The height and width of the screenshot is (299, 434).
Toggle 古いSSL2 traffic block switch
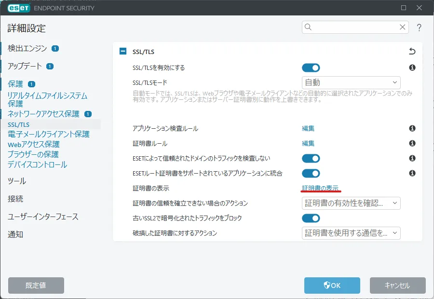point(311,218)
